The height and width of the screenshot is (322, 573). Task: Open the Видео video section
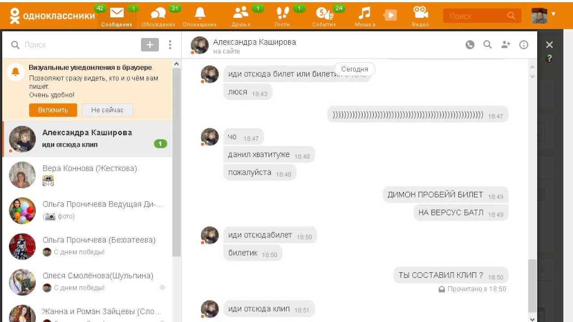(420, 17)
